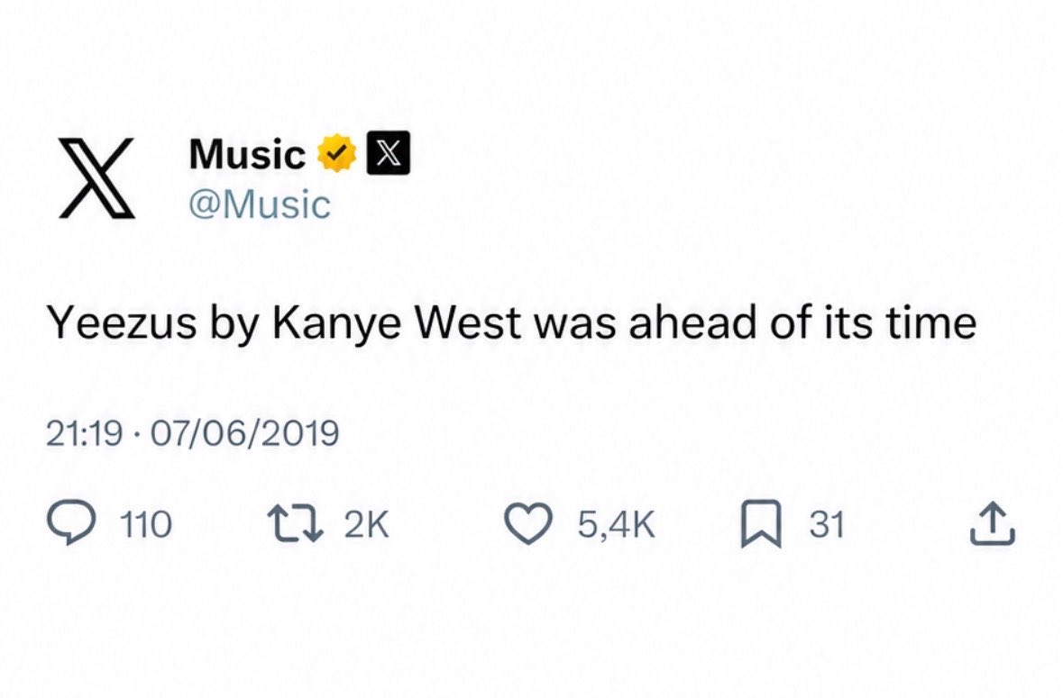Viewport: 1063px width, 698px height.
Task: Save the tweet with the bookmark icon
Action: tap(761, 524)
